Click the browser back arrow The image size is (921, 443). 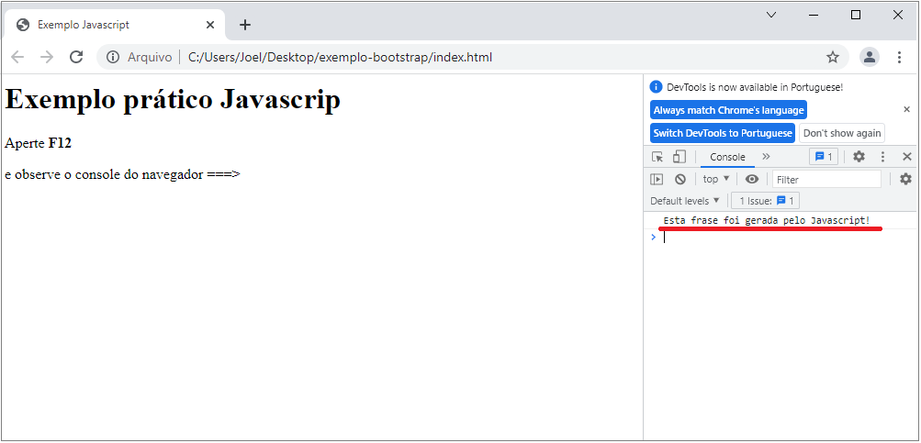pos(17,57)
